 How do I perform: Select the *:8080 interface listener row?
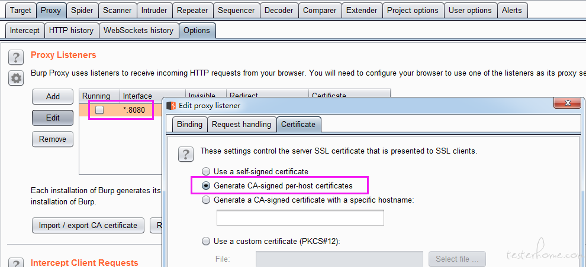[121, 110]
